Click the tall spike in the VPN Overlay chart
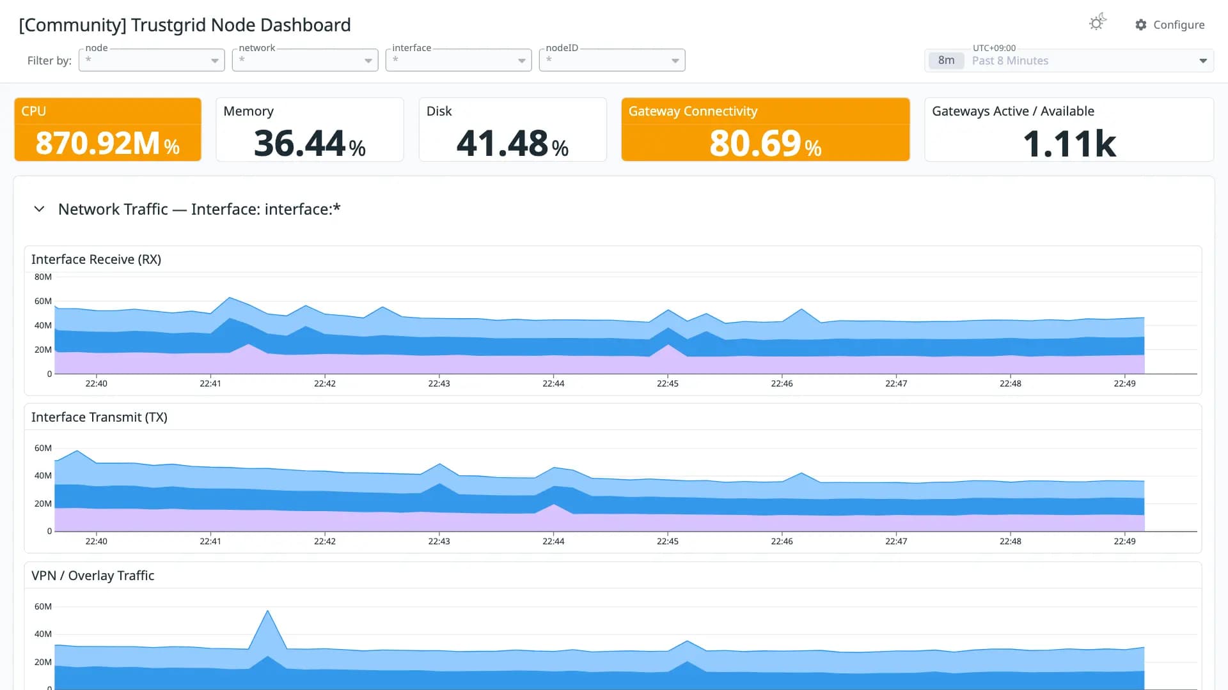Viewport: 1228px width, 690px height. 267,612
